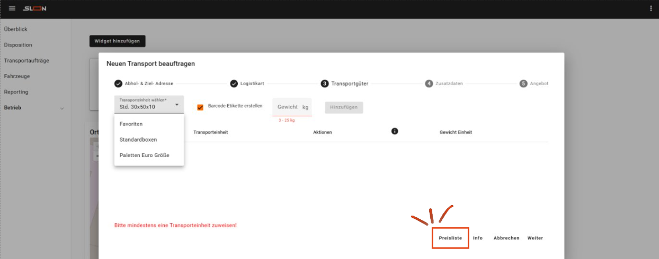Click the step 5 Angebot circle
Viewport: 659px width, 259px height.
click(523, 84)
